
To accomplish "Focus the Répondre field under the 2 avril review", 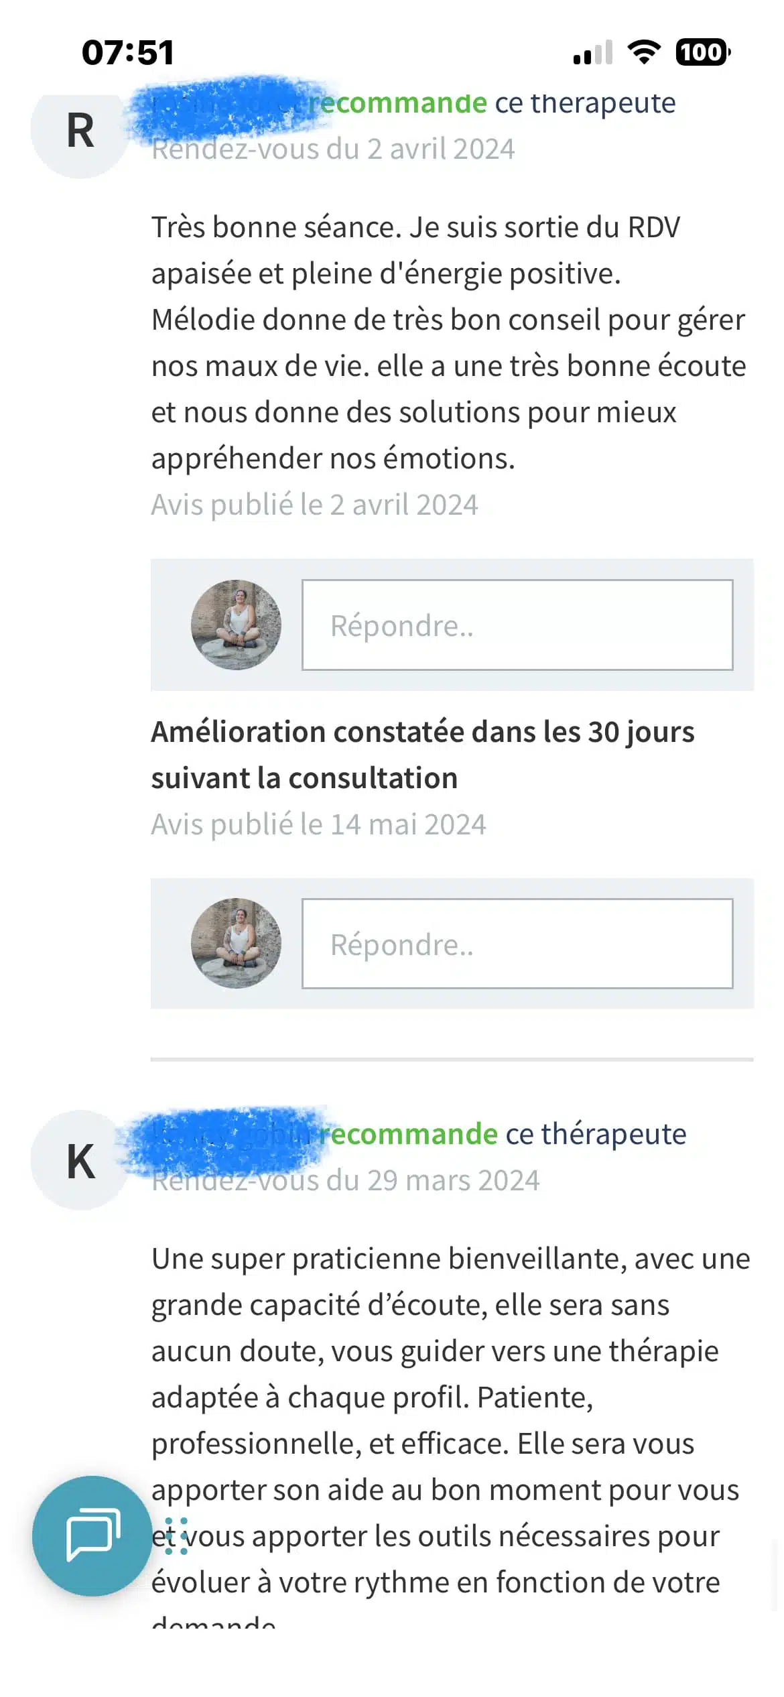I will pos(517,625).
